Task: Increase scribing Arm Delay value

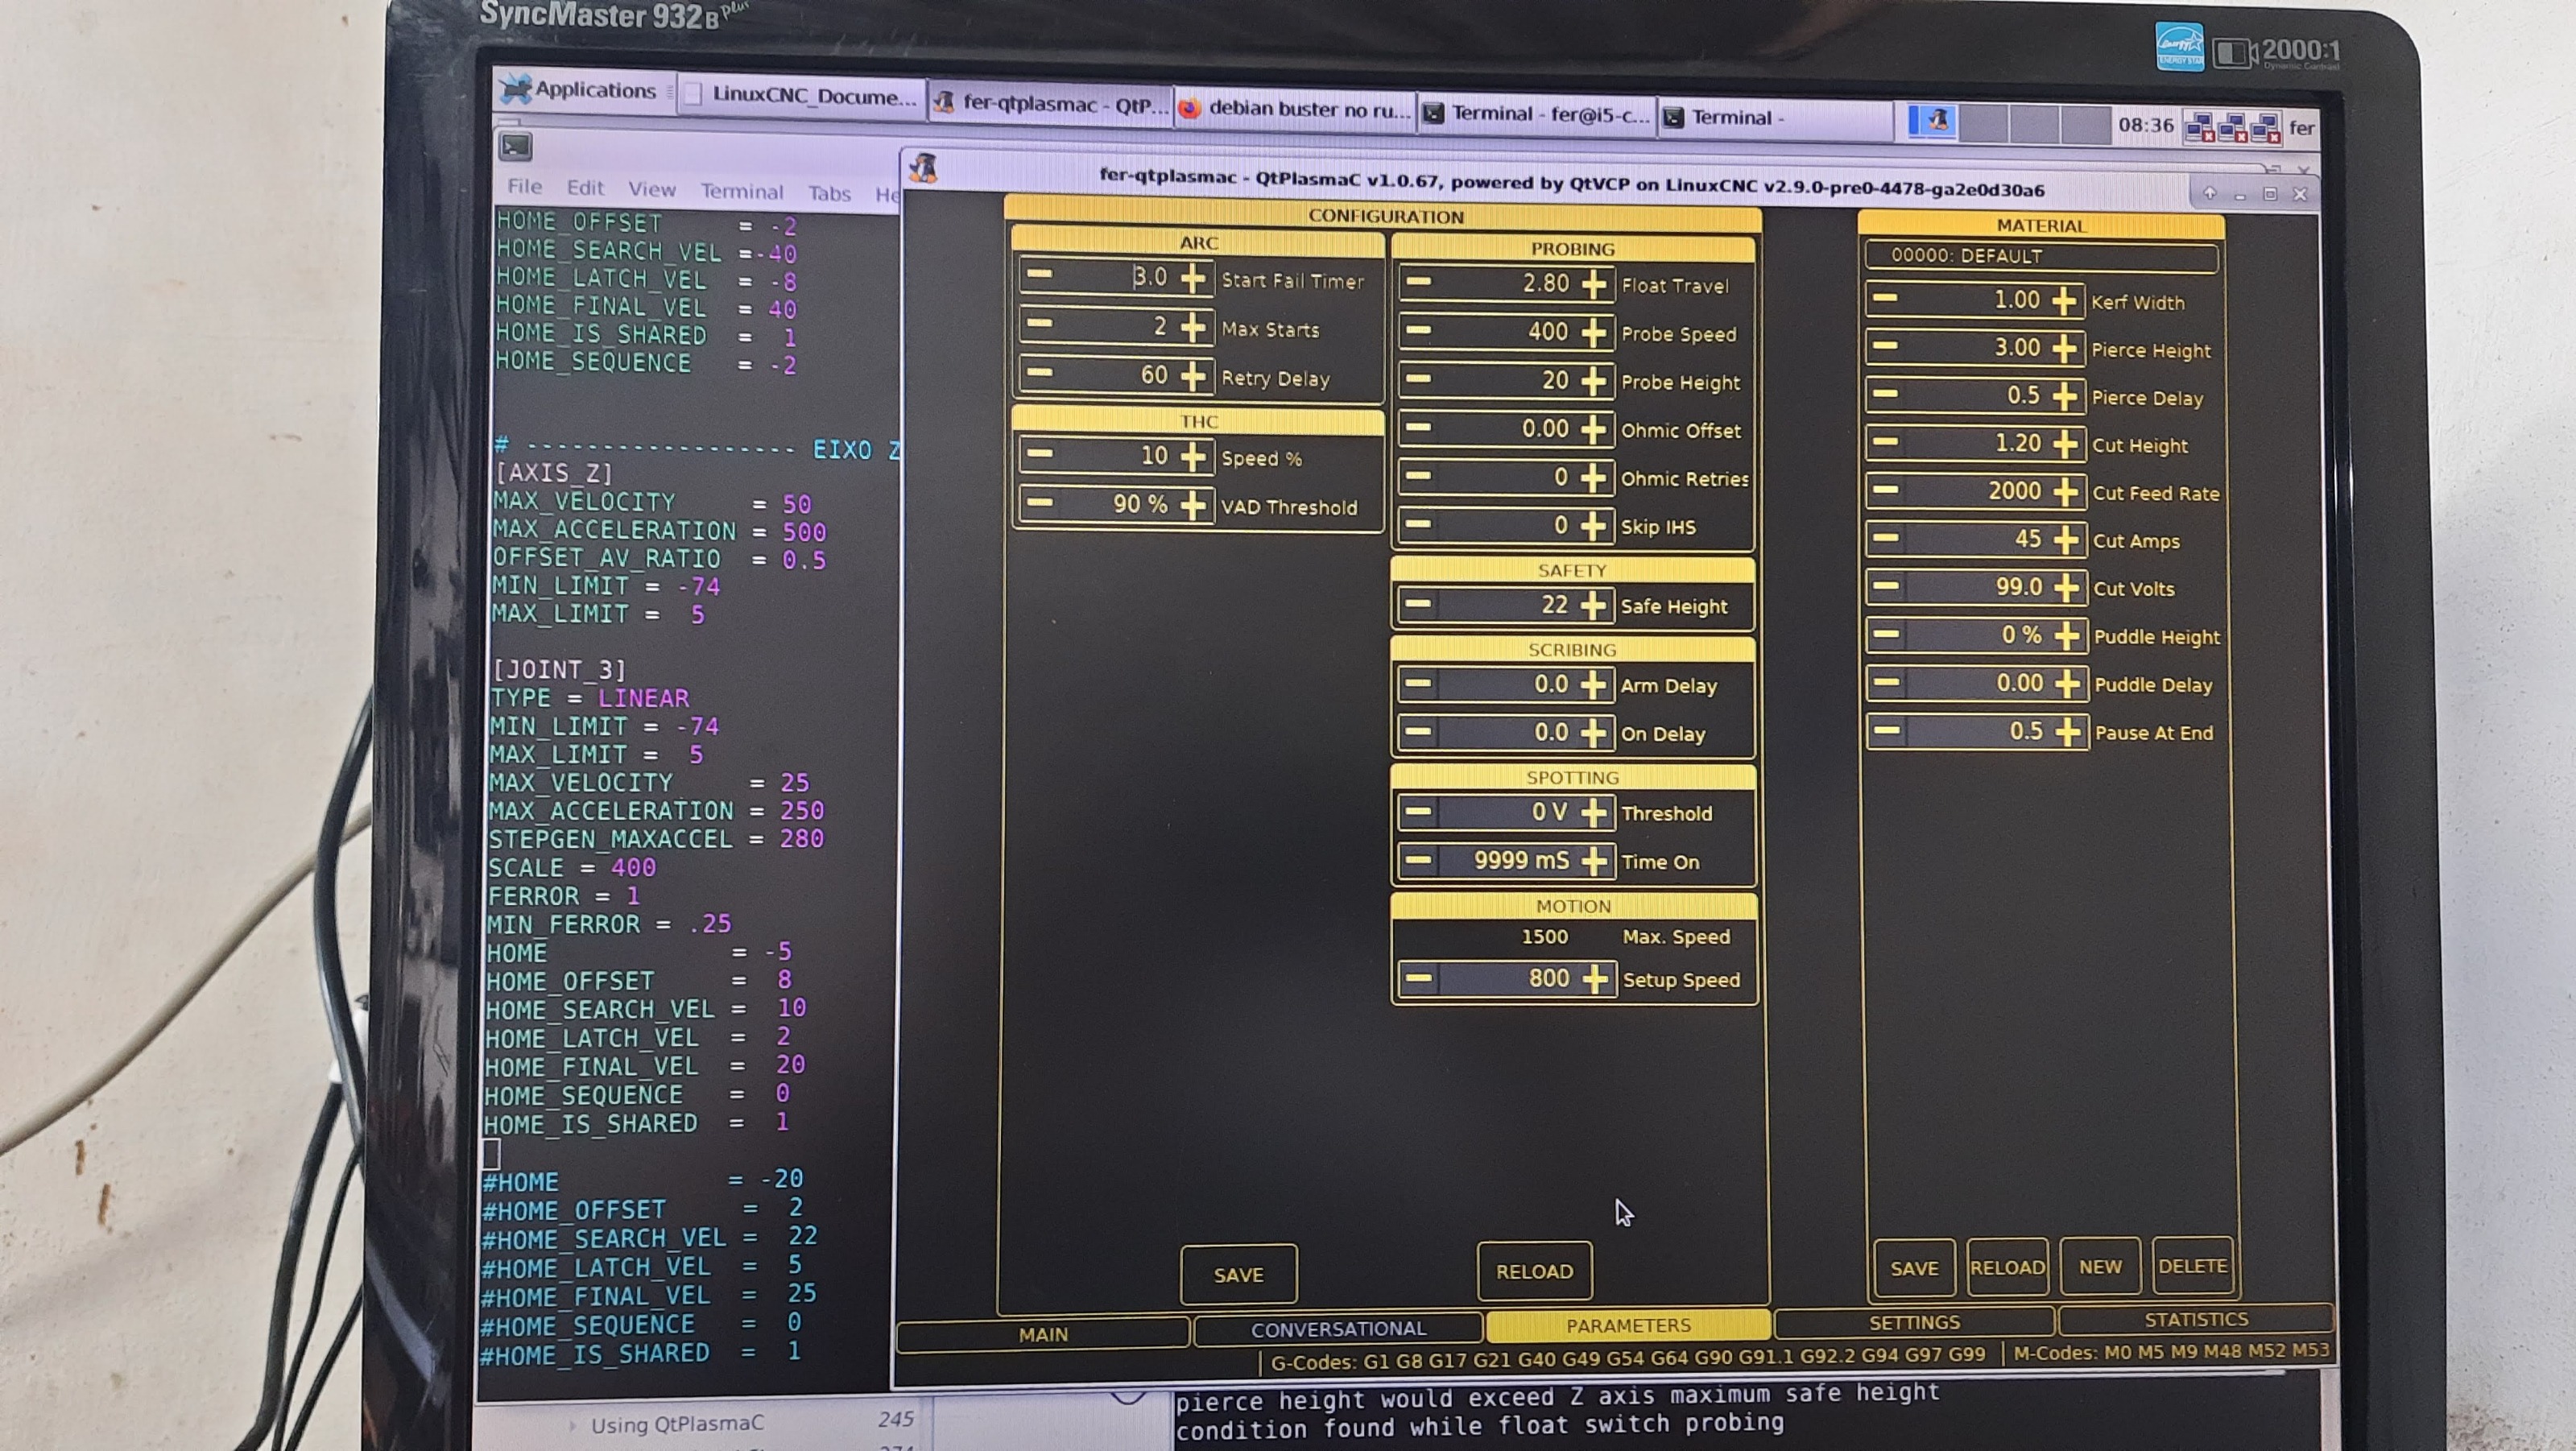Action: [1594, 685]
